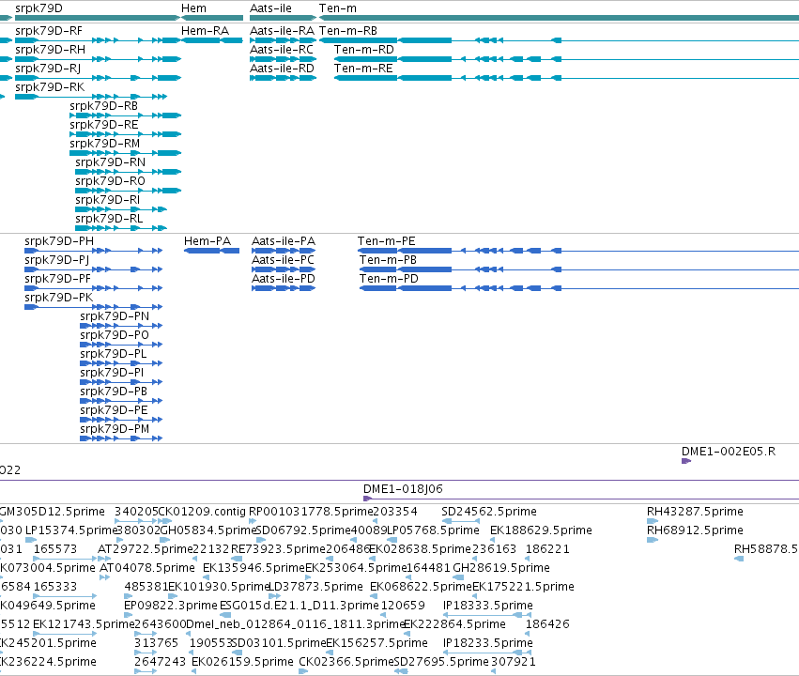Viewport: 799px width, 676px height.
Task: Select EST LP05768.5prime
Action: [x=434, y=530]
